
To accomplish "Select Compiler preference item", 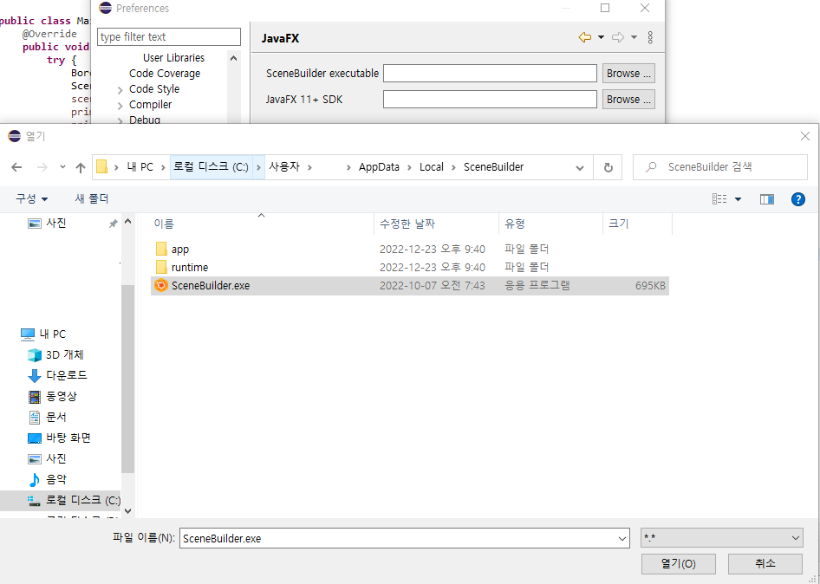I will pos(150,105).
